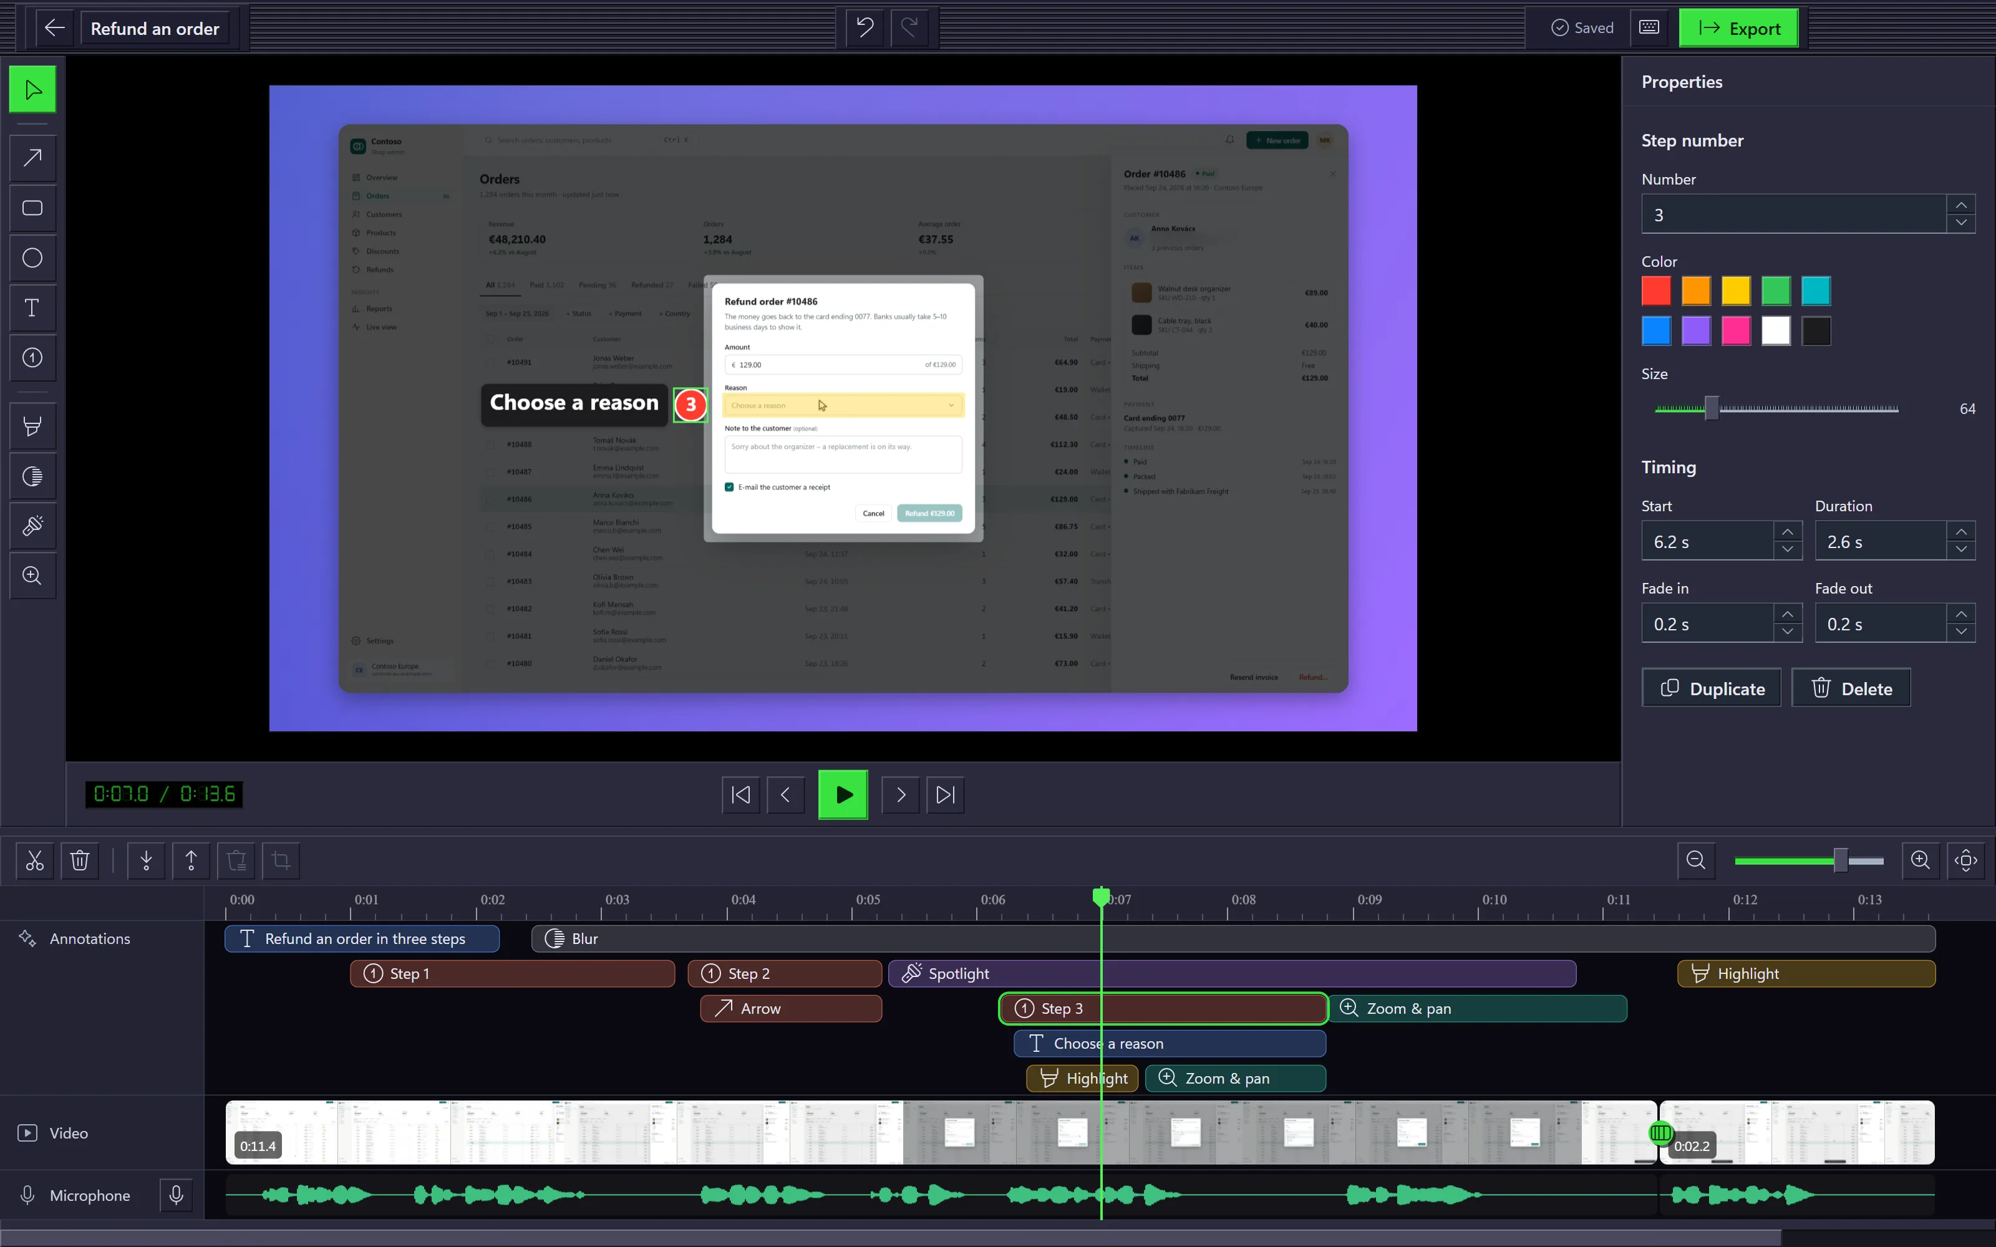1996x1247 pixels.
Task: Select the Spotlight timeline clip
Action: pyautogui.click(x=1233, y=973)
